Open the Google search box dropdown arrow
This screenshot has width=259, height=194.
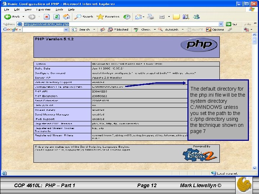66,29
